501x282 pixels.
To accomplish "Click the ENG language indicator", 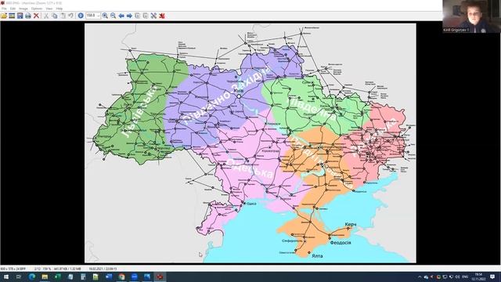I will 465,277.
